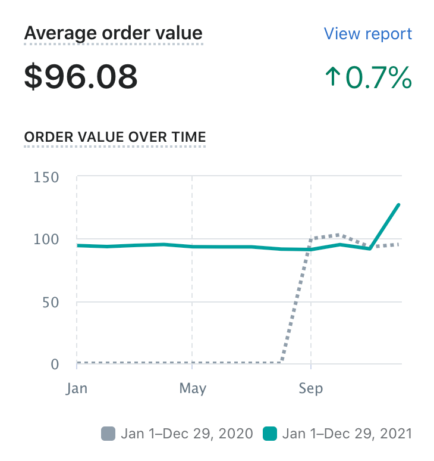434x461 pixels.
Task: Click the 0.7% change indicator
Action: click(x=378, y=77)
